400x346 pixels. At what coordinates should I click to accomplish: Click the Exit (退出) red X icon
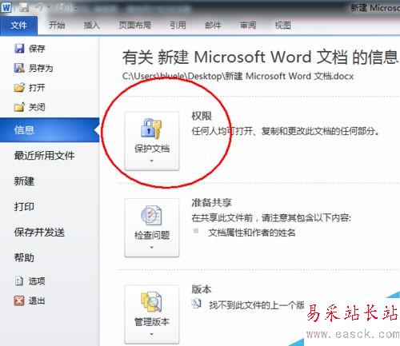(19, 300)
